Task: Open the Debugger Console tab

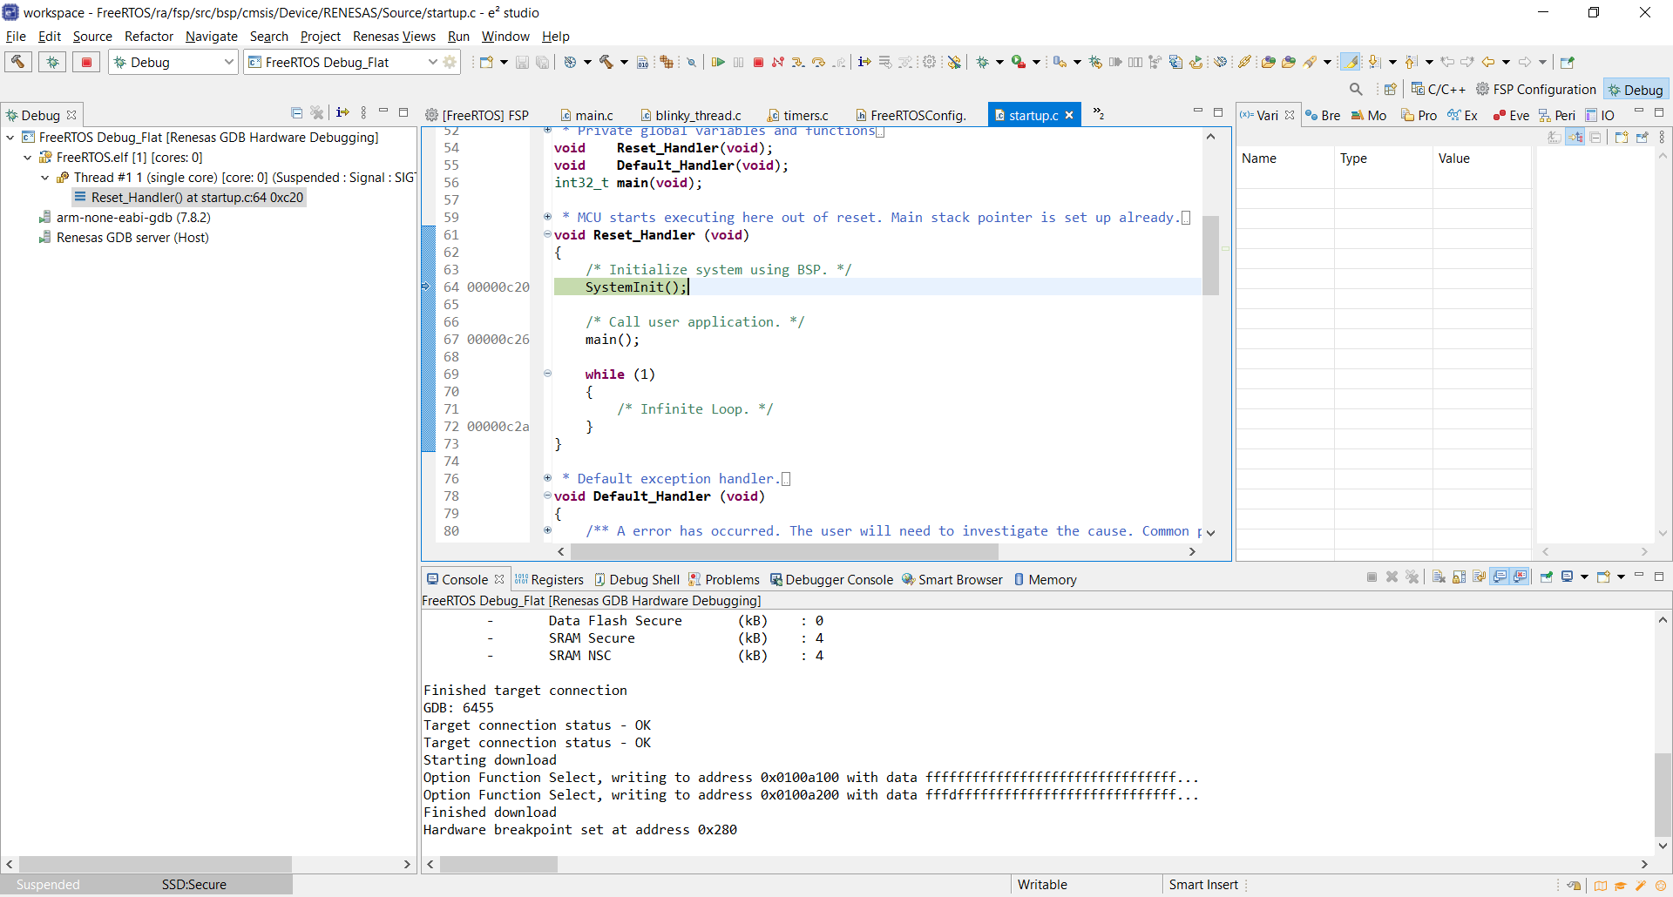Action: pos(831,579)
